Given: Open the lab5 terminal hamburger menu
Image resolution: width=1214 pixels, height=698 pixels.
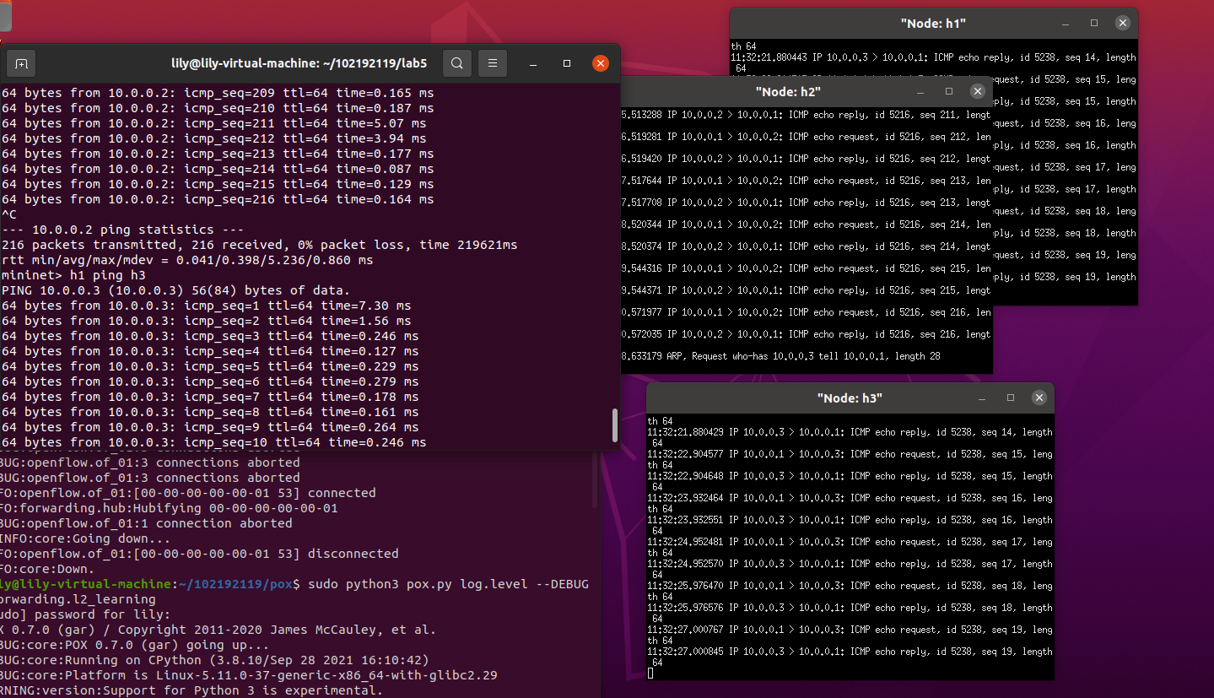Looking at the screenshot, I should (x=493, y=63).
